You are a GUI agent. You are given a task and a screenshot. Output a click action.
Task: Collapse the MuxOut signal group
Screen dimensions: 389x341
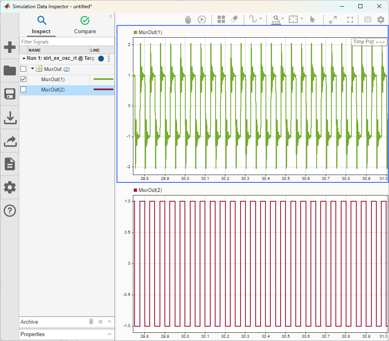tap(31, 69)
